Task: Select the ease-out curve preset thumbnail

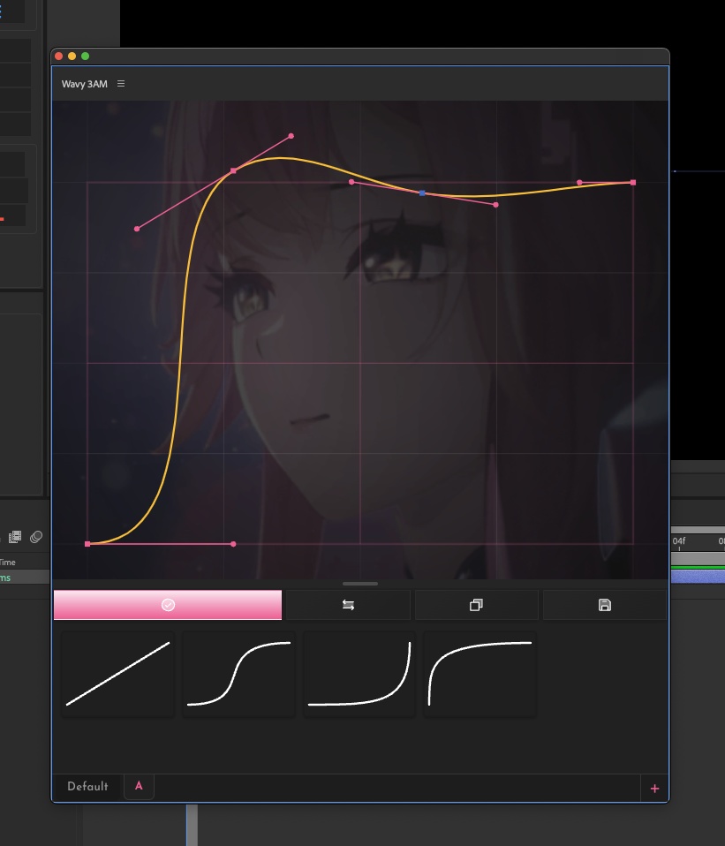Action: point(480,674)
